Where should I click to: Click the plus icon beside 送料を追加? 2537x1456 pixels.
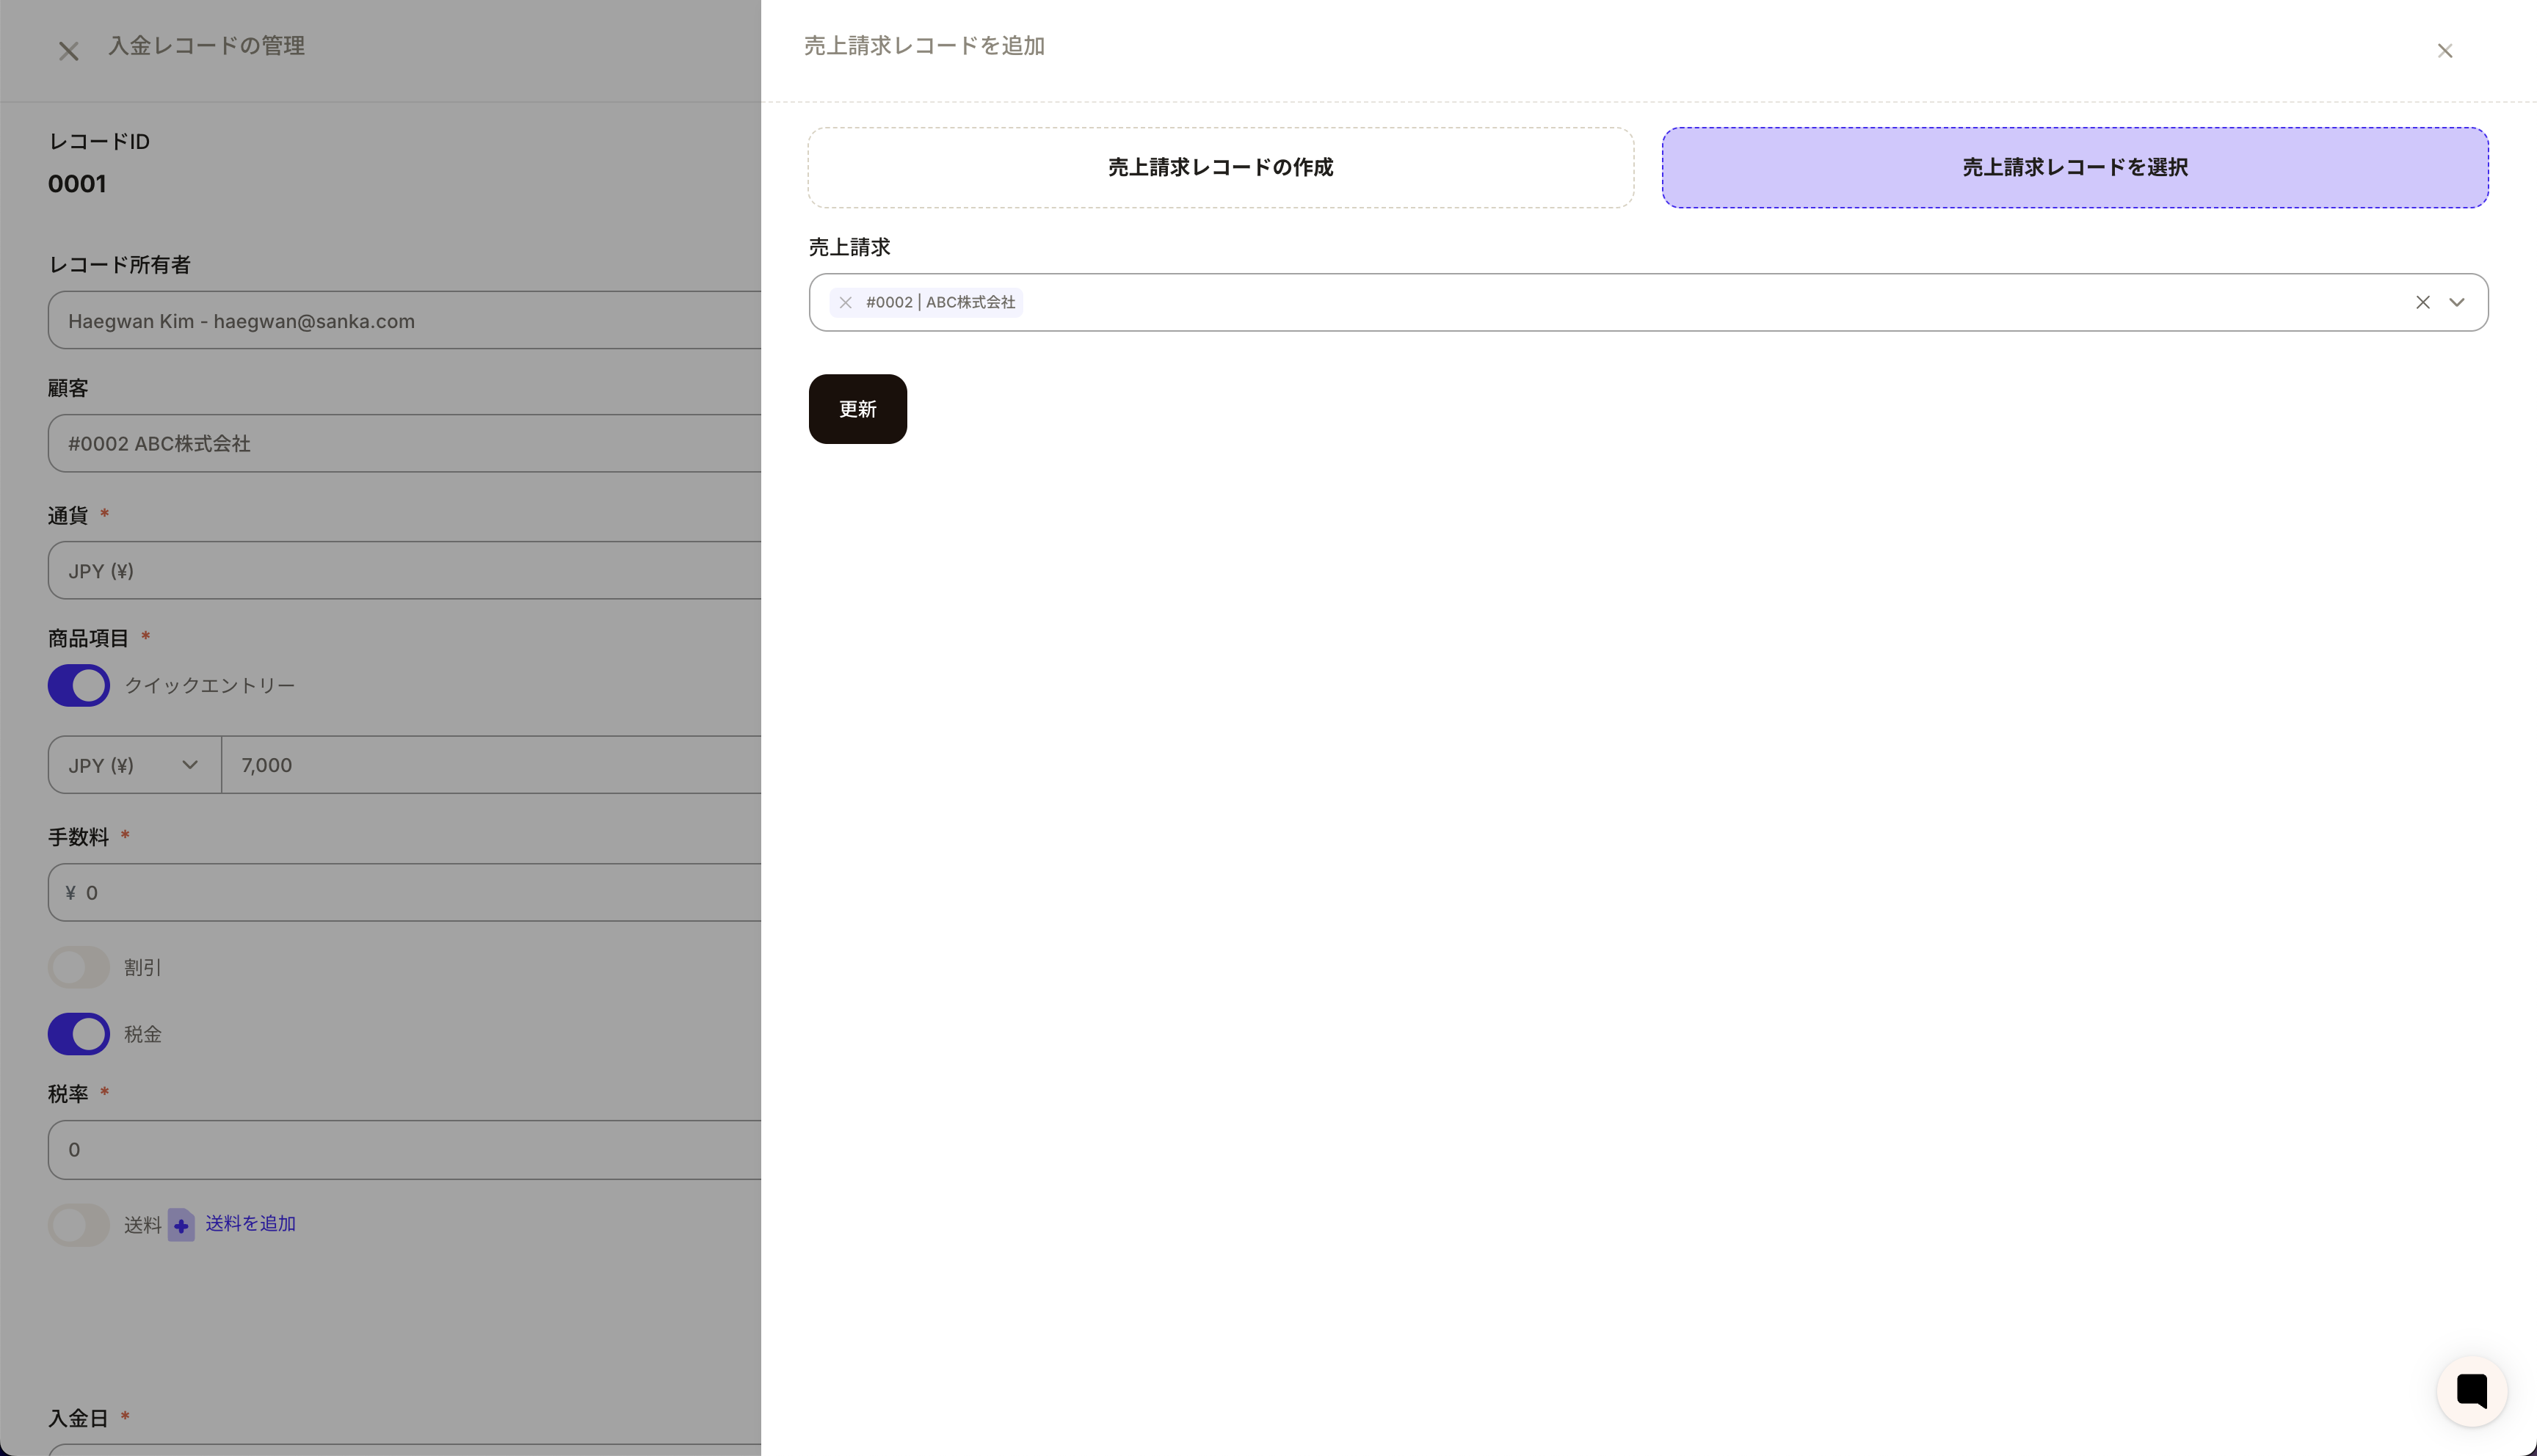181,1225
